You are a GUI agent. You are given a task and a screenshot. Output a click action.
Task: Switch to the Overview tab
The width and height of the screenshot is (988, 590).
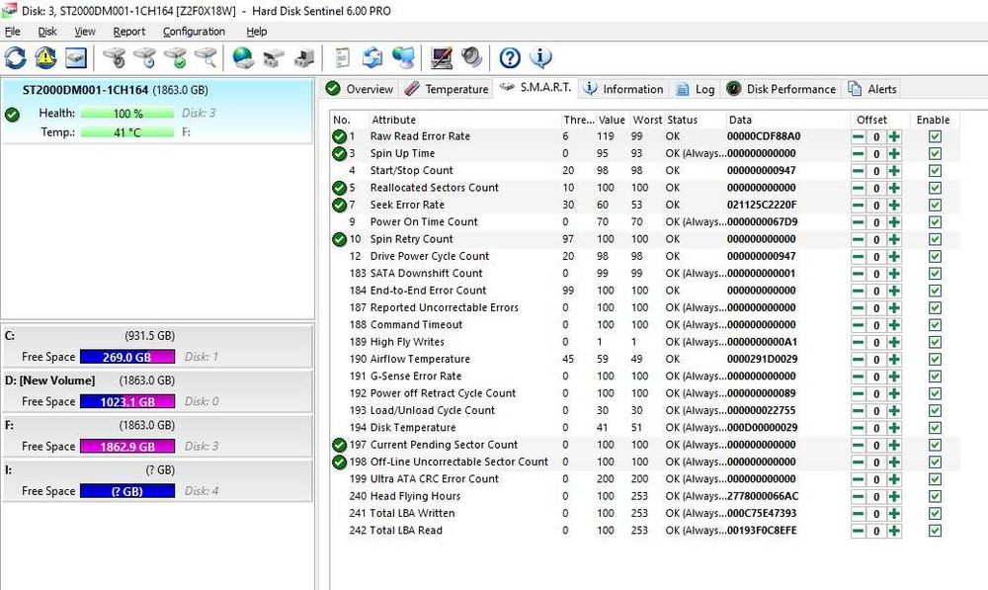pos(360,89)
